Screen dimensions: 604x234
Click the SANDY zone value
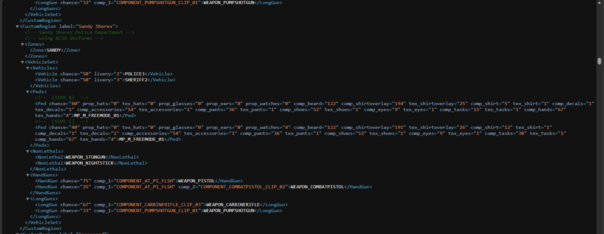(54, 51)
